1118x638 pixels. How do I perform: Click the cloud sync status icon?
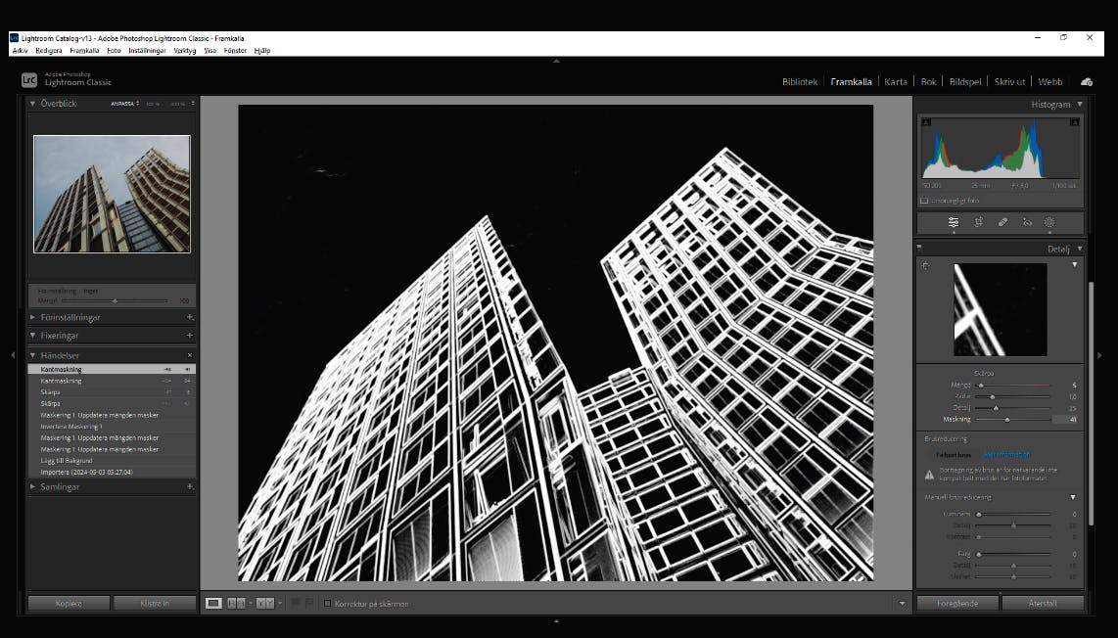click(x=1087, y=82)
